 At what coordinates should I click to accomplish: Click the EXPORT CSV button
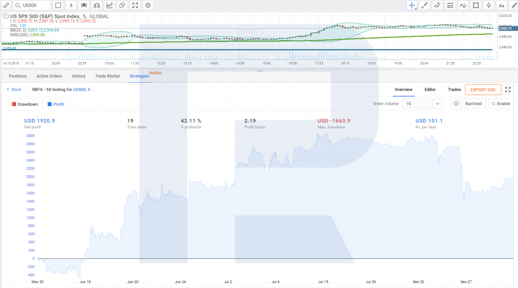point(483,90)
